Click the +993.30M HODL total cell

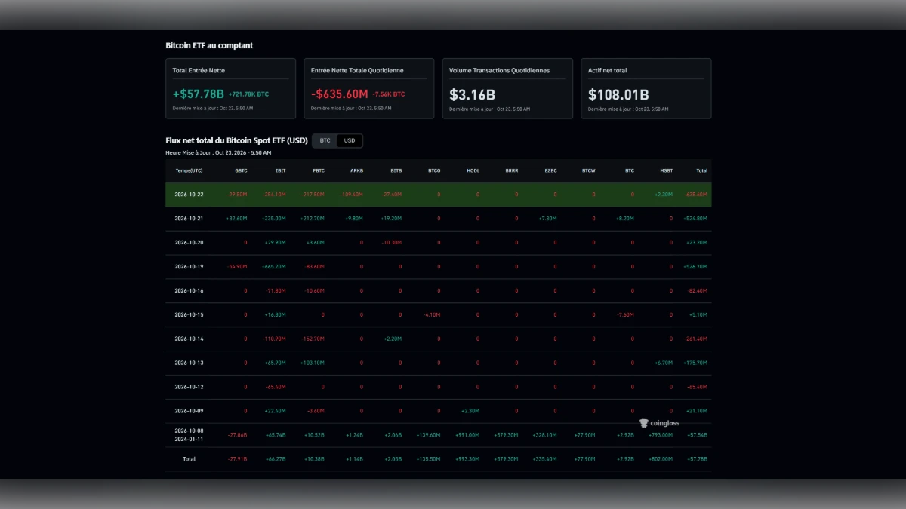click(x=467, y=459)
